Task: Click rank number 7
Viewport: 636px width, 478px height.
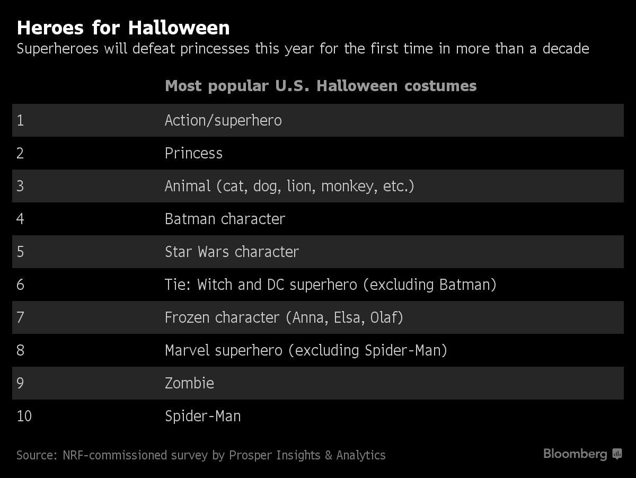Action: pos(20,317)
